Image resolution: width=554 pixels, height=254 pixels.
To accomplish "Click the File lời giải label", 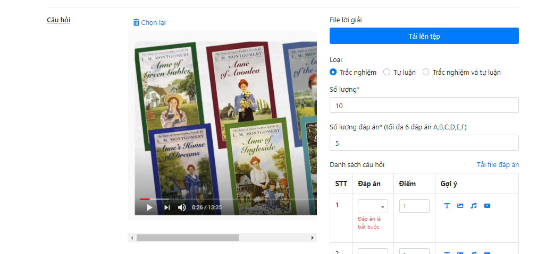I will 346,20.
